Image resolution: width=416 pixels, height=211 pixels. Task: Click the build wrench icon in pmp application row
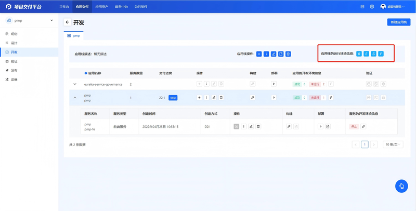(x=253, y=98)
